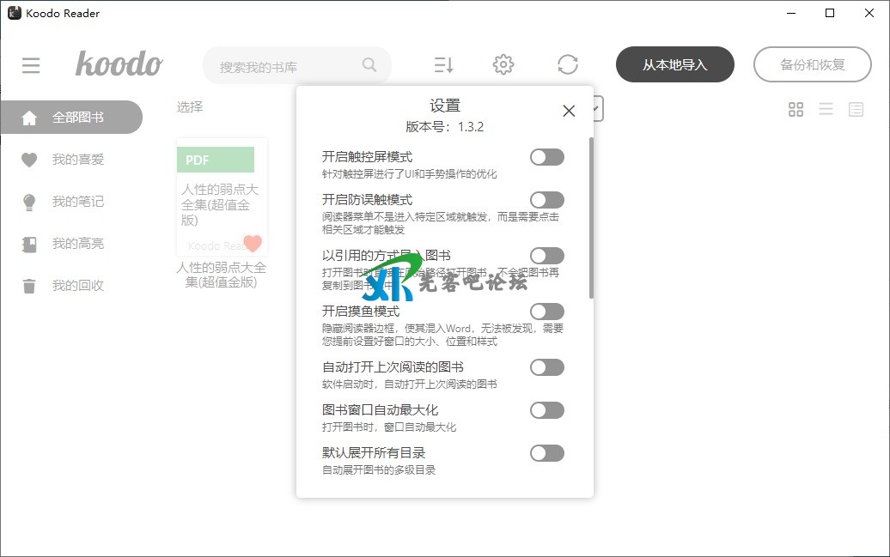This screenshot has height=557, width=890.
Task: Toggle 开启防误触模式 switch
Action: pos(547,200)
